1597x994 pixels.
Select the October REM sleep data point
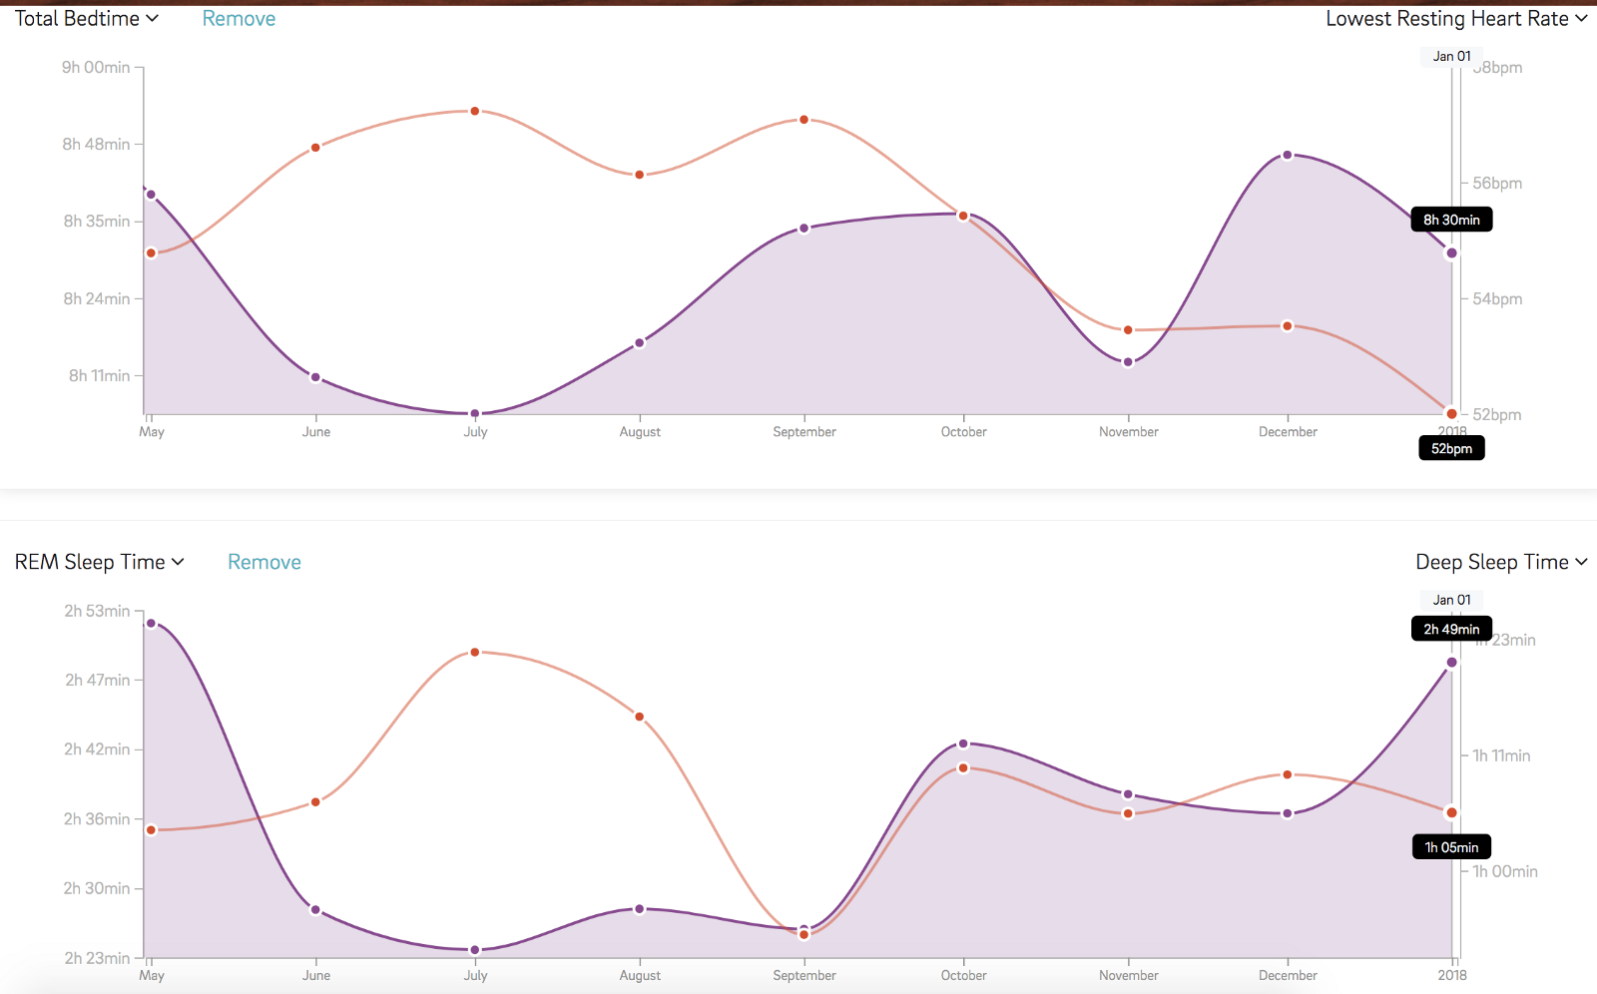point(963,744)
